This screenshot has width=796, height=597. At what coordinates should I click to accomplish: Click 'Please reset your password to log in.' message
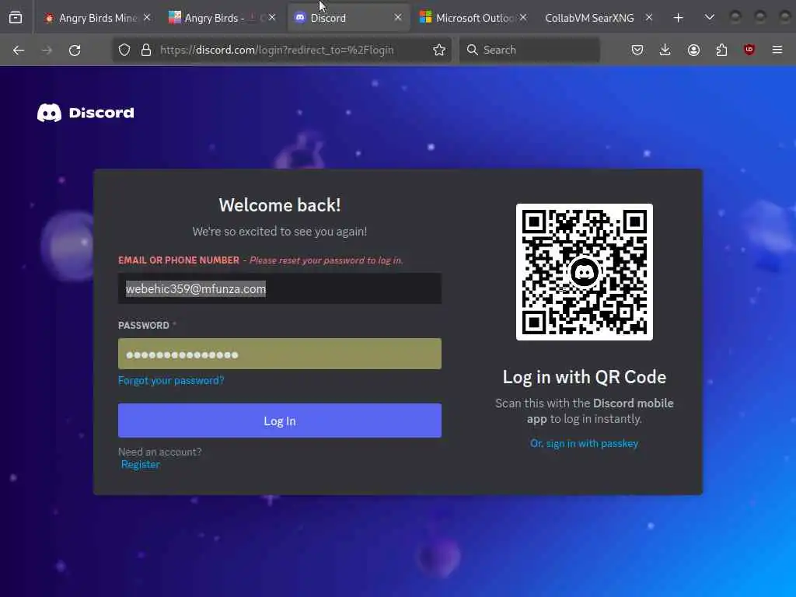[x=326, y=260]
